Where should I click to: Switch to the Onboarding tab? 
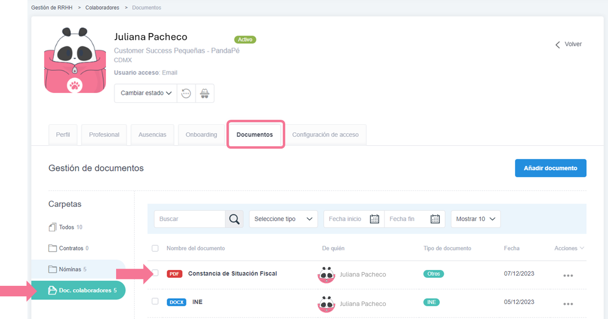[x=201, y=135]
